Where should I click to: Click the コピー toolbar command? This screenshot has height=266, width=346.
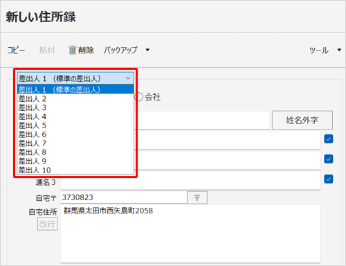pyautogui.click(x=16, y=50)
